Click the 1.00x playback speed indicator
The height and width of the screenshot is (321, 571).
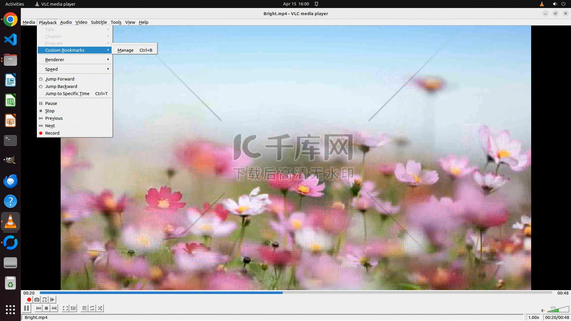click(x=534, y=317)
